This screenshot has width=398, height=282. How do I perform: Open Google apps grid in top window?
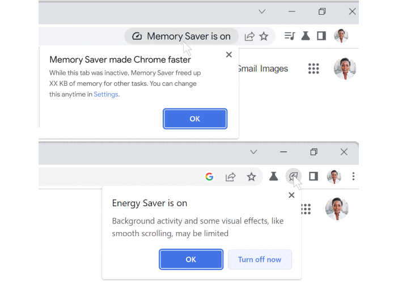pos(314,68)
